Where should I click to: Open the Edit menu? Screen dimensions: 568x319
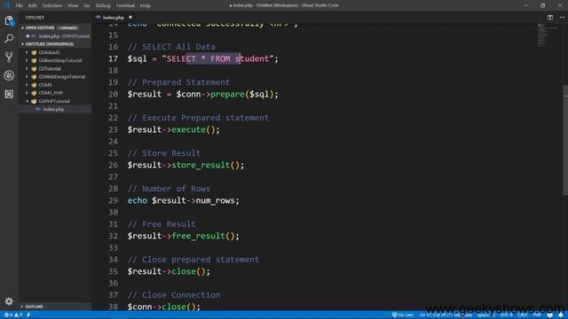click(x=33, y=5)
